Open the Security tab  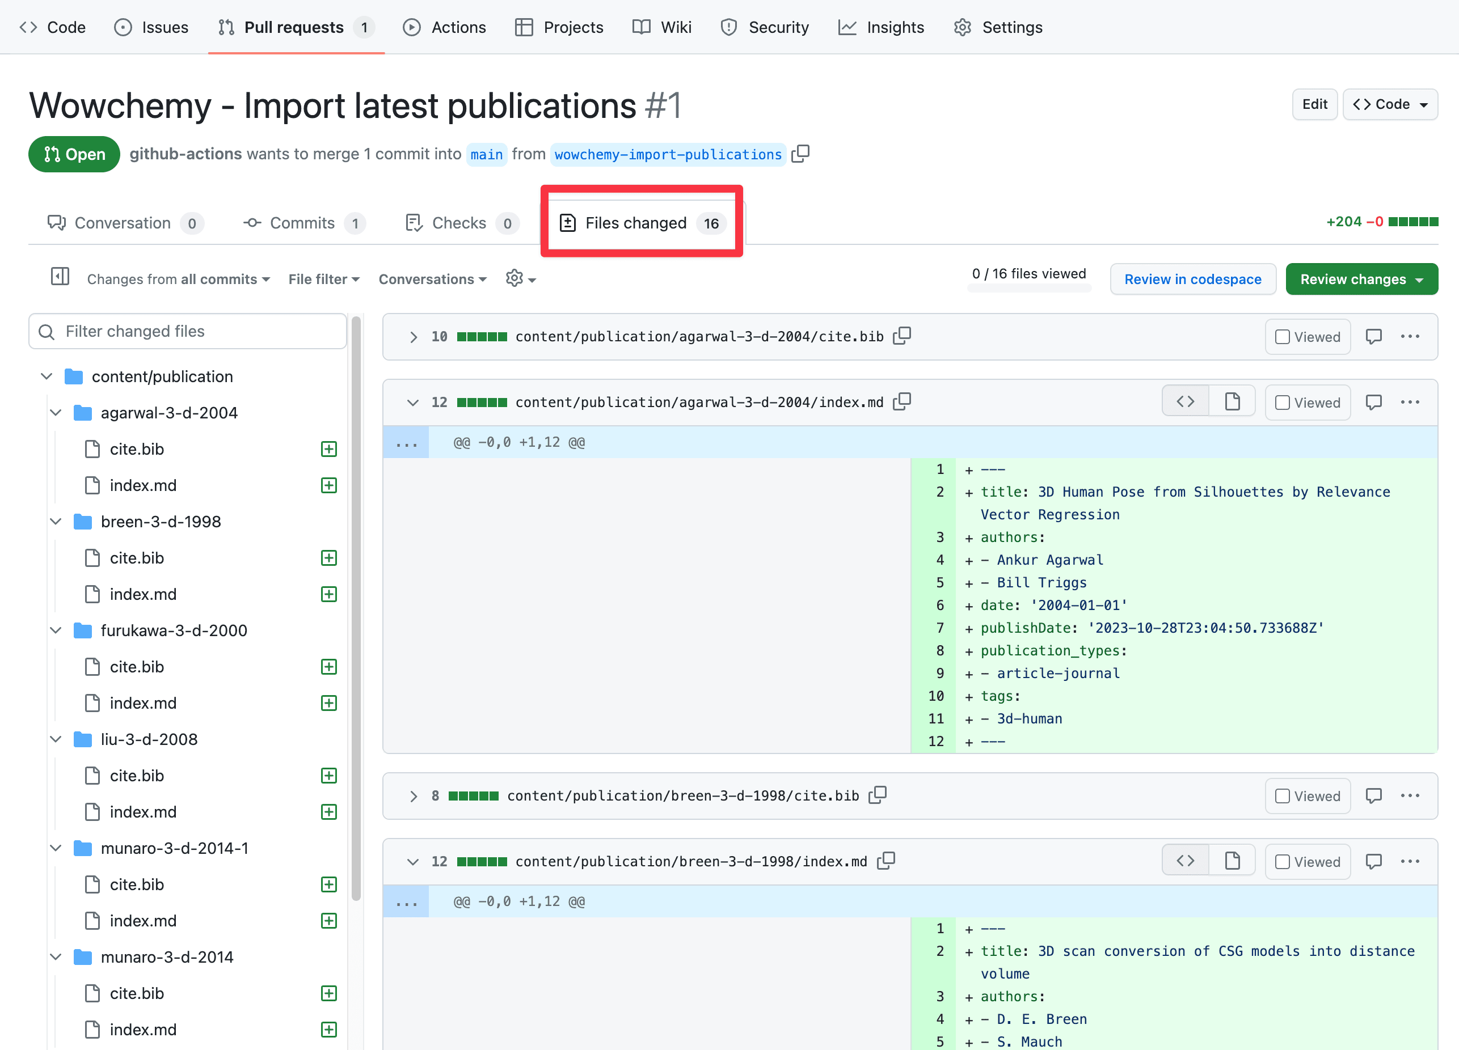pyautogui.click(x=764, y=27)
